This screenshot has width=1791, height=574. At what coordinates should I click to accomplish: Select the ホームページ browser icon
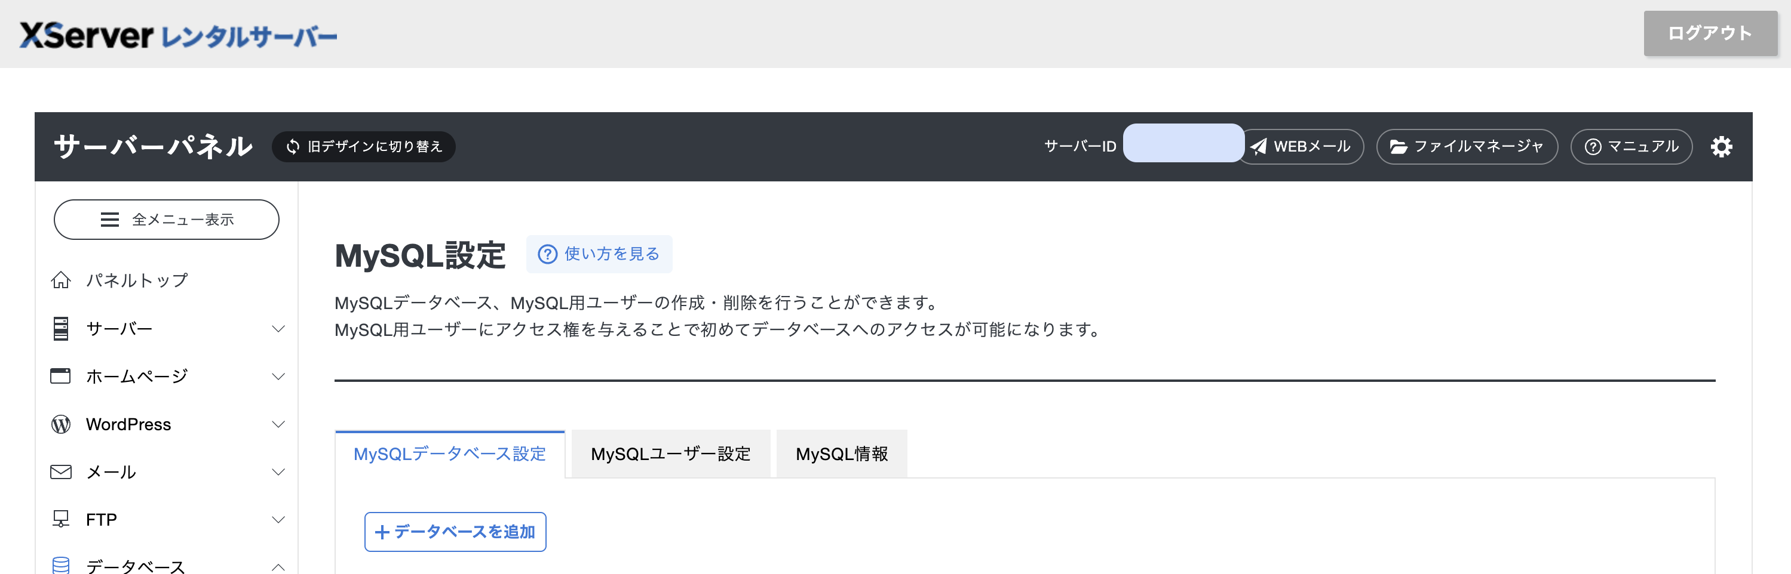(61, 375)
